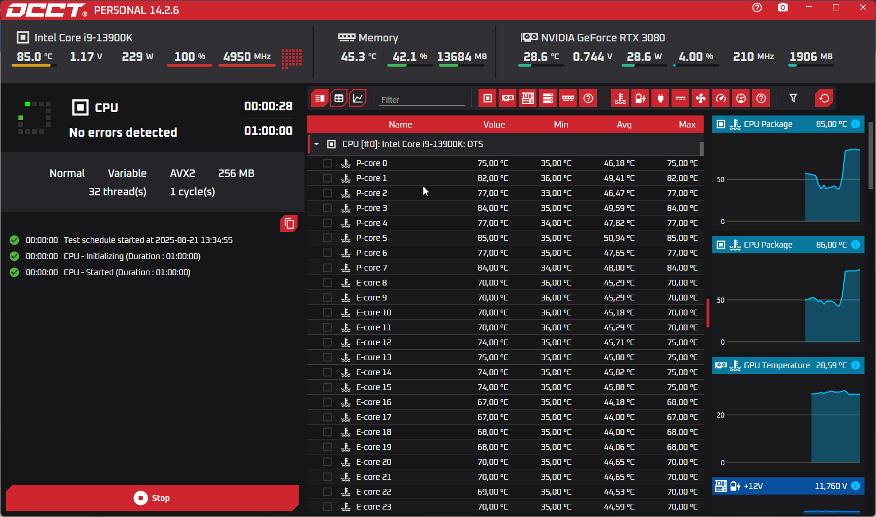Click the Normal test mode setting
The width and height of the screenshot is (876, 517).
pos(67,173)
